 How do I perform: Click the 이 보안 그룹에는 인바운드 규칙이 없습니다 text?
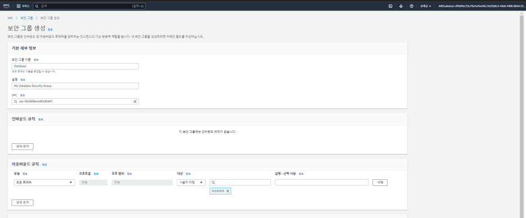click(x=208, y=132)
